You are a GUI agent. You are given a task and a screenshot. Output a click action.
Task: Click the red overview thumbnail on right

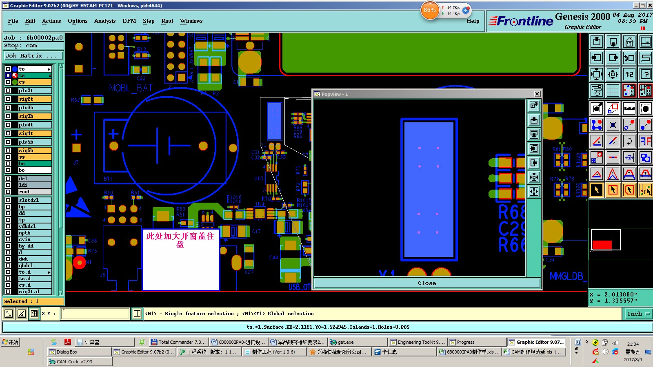coord(602,245)
